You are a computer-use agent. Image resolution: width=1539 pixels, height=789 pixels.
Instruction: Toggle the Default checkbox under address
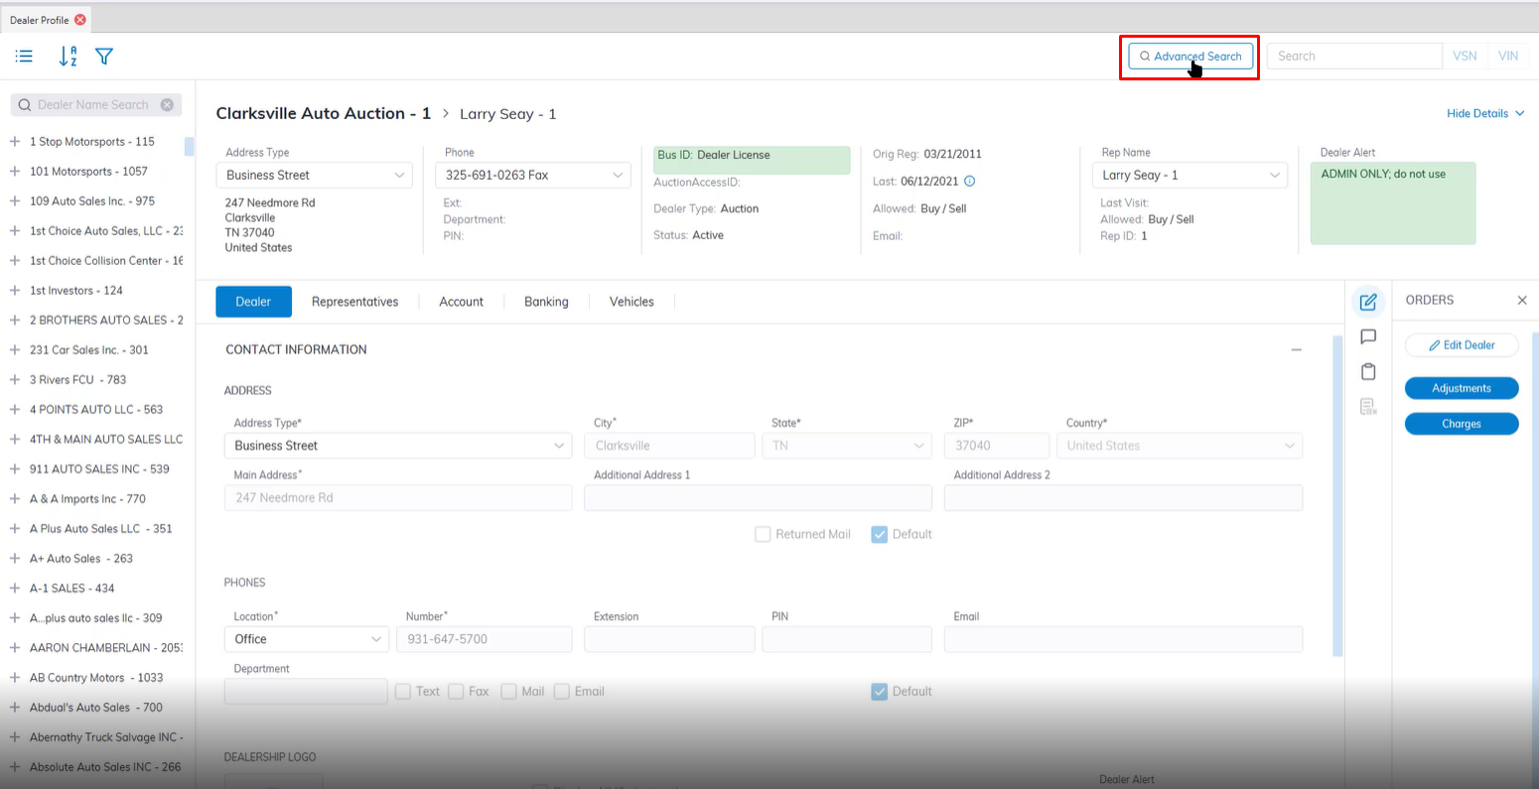tap(879, 534)
